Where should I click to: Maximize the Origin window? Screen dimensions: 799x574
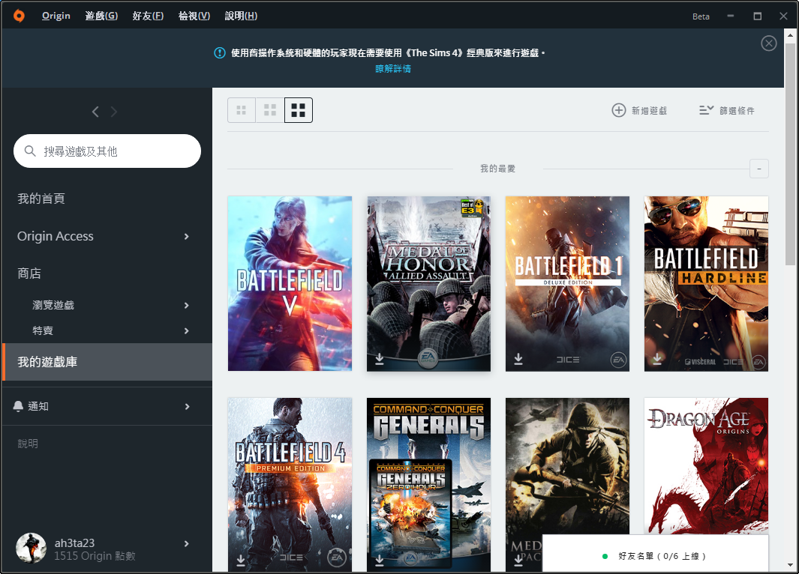[x=758, y=16]
